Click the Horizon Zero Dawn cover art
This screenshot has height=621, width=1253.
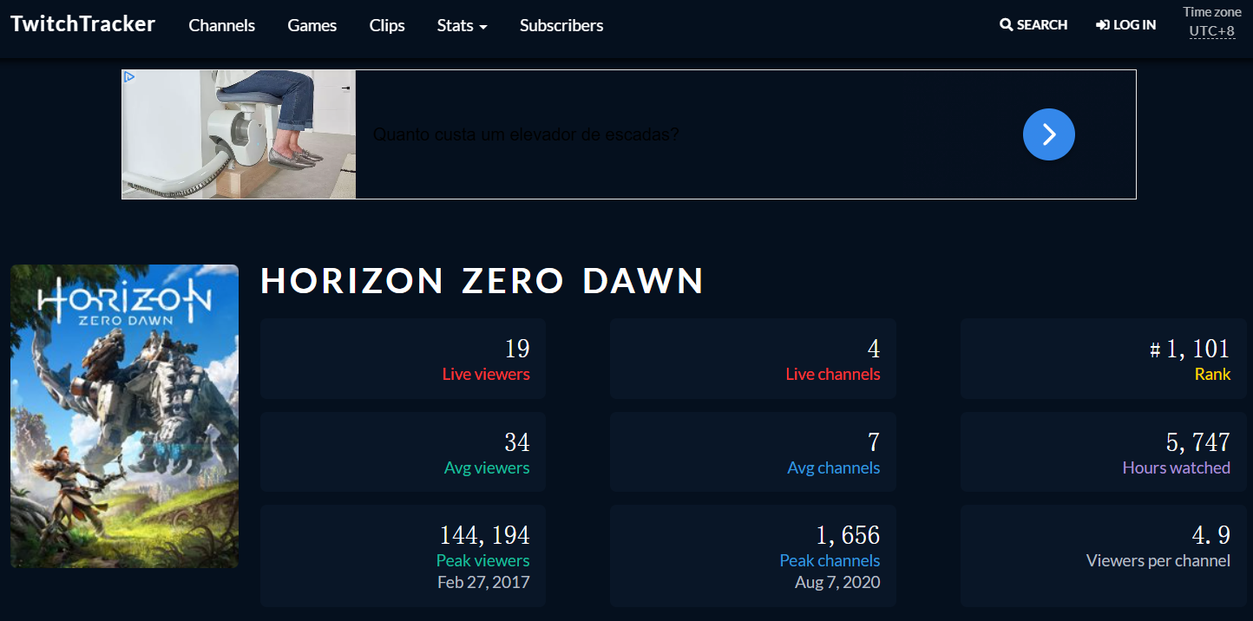[x=124, y=416]
